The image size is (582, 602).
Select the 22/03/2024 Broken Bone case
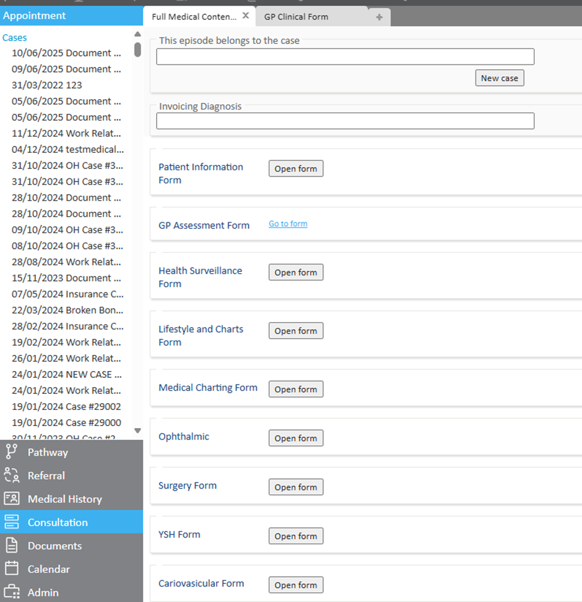tap(67, 310)
